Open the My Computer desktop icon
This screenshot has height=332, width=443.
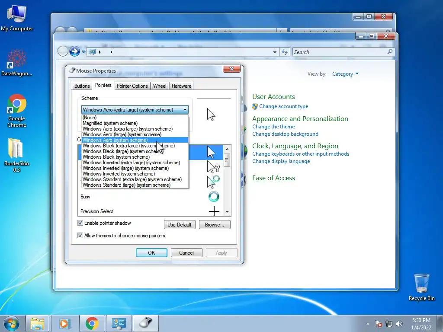click(x=17, y=18)
